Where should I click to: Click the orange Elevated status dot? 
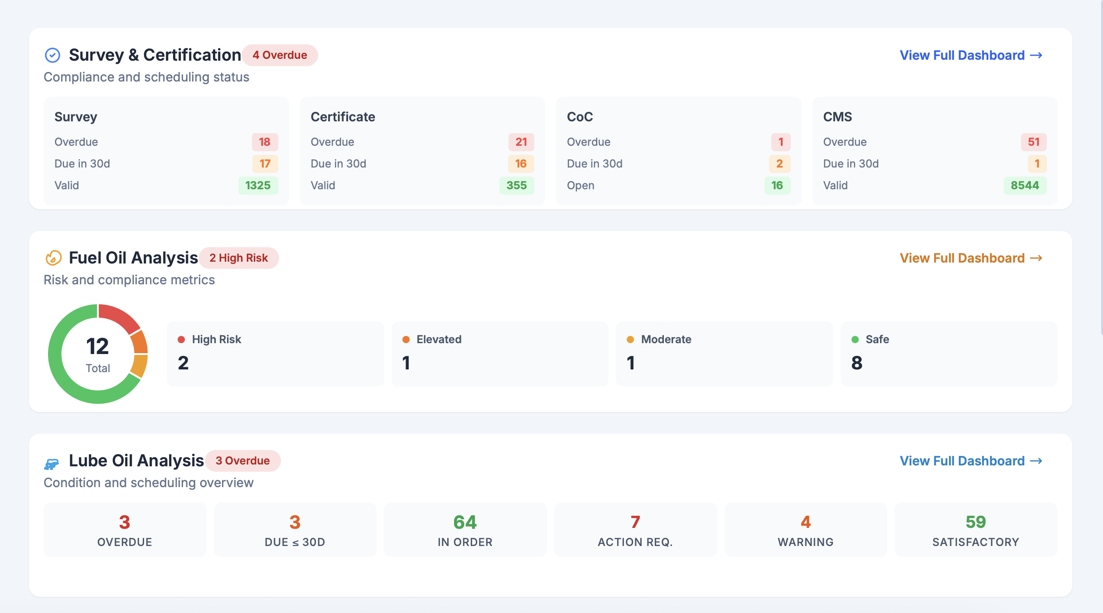pyautogui.click(x=406, y=338)
